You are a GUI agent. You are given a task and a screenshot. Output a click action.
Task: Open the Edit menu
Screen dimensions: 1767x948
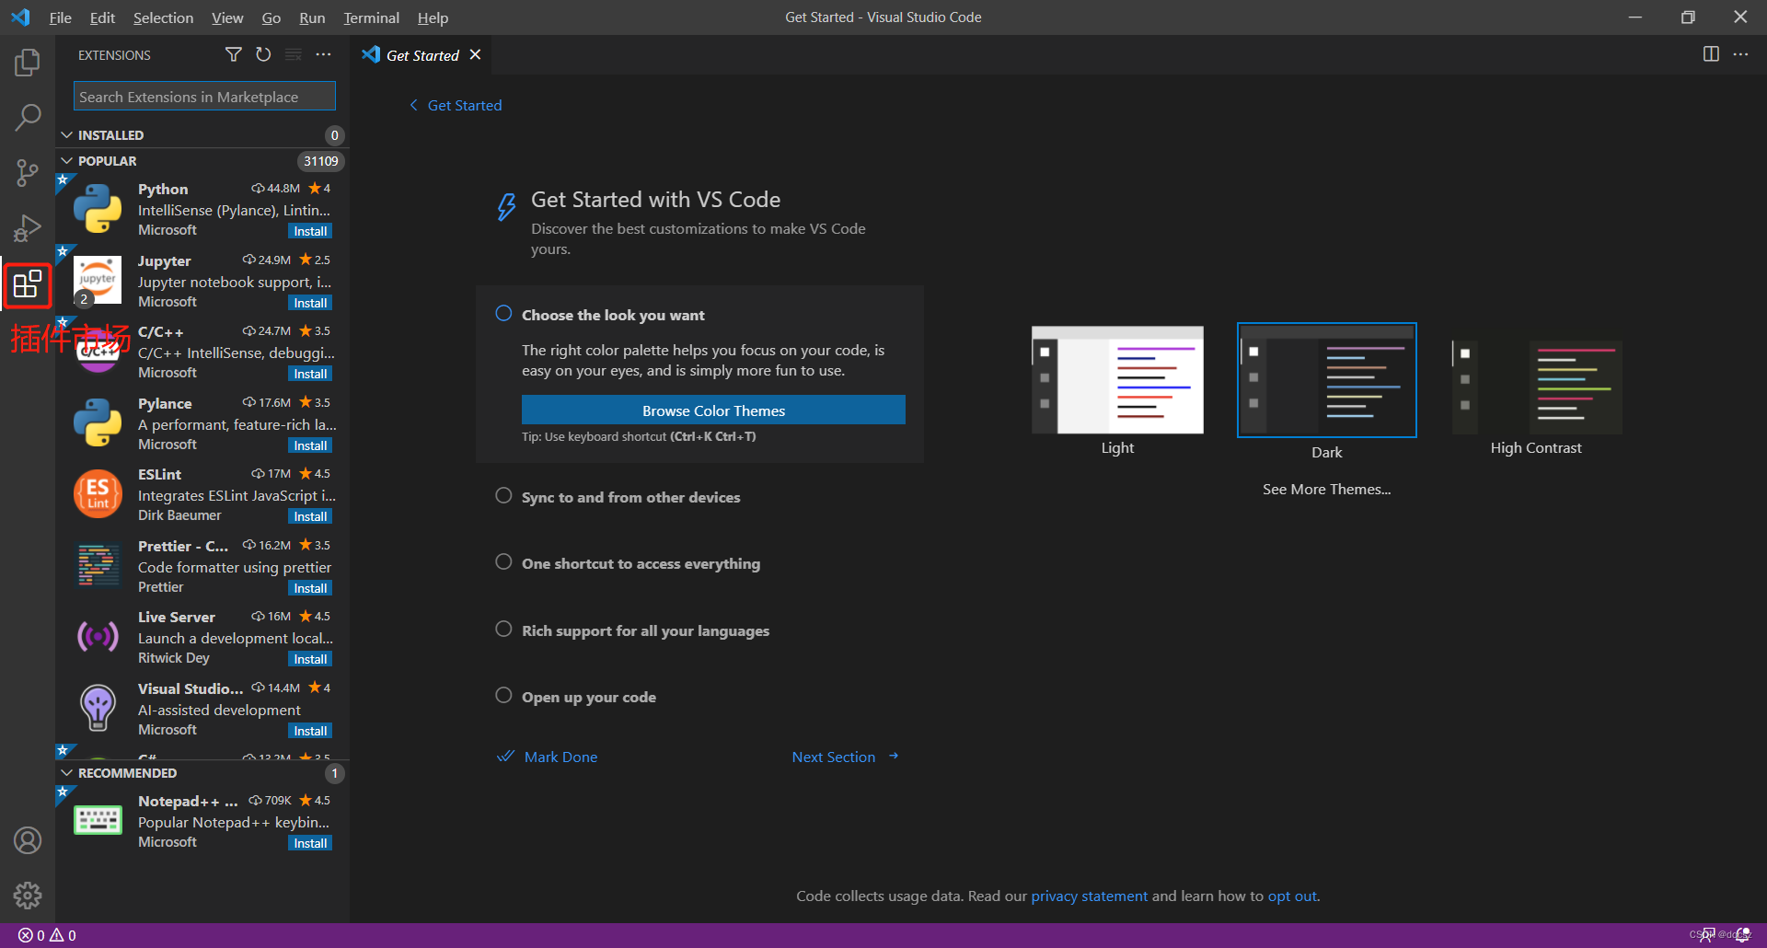point(102,17)
